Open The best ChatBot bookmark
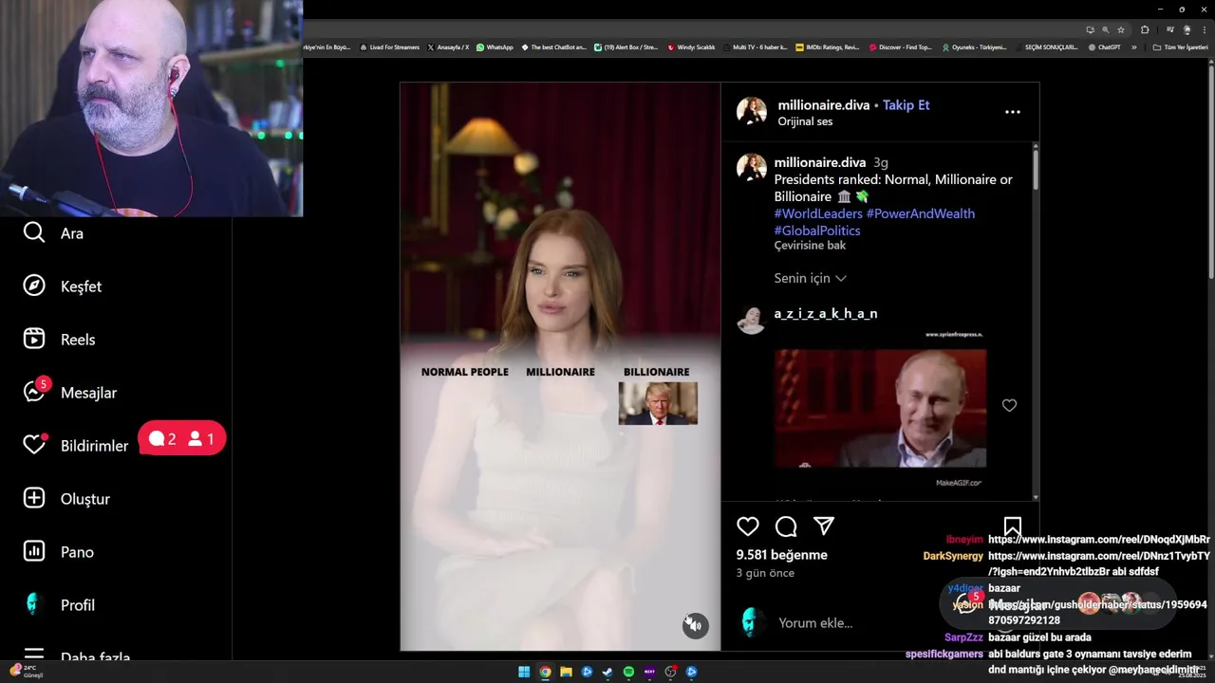Screen dimensions: 1215x683 pos(554,47)
